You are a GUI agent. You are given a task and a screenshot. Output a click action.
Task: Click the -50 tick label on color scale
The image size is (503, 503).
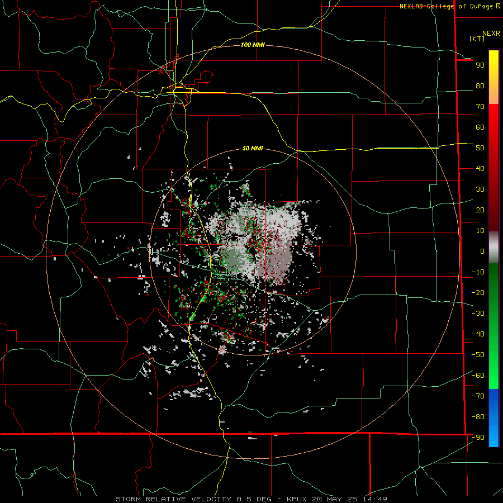pyautogui.click(x=478, y=355)
